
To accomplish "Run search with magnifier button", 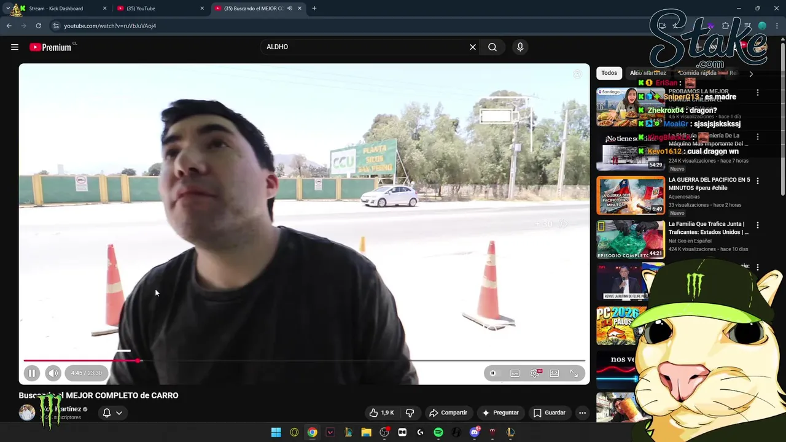I will coord(492,47).
